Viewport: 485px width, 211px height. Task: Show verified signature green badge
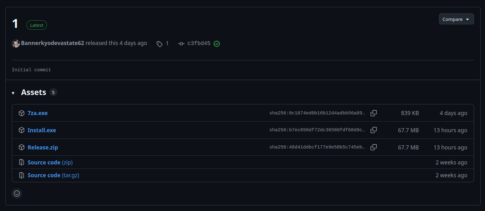point(217,44)
